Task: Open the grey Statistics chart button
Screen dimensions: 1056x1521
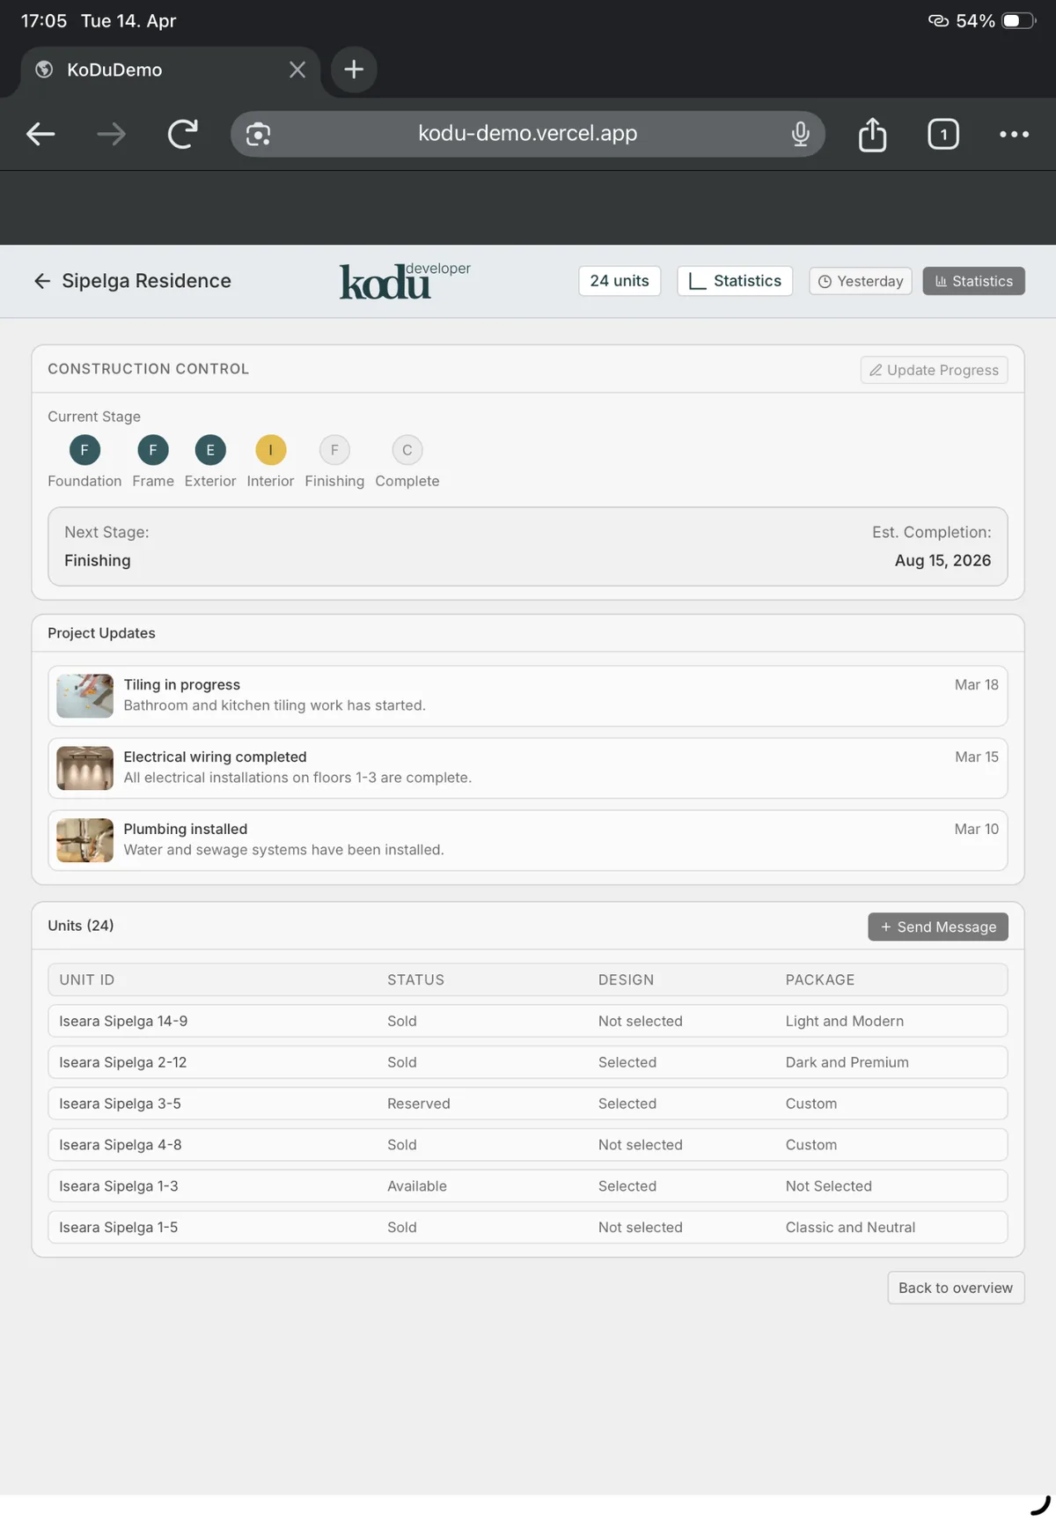Action: point(973,281)
